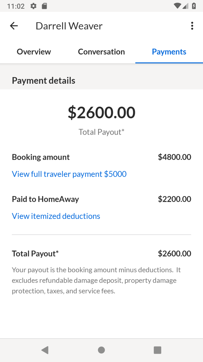Tap the large $2600.00 payout amount
This screenshot has width=203, height=362.
(x=101, y=112)
